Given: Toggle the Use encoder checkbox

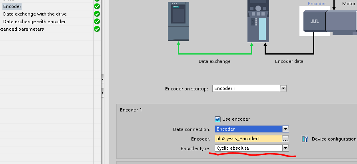Looking at the screenshot, I should pos(217,119).
